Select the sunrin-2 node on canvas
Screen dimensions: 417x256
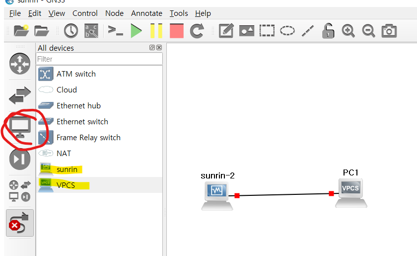point(217,196)
